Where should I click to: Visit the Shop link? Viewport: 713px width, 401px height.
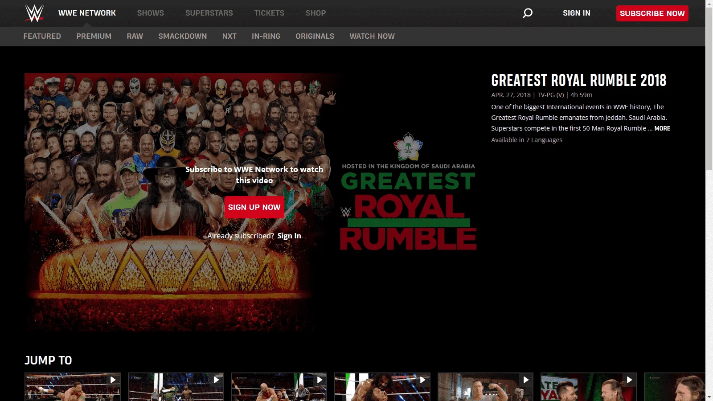coord(316,13)
